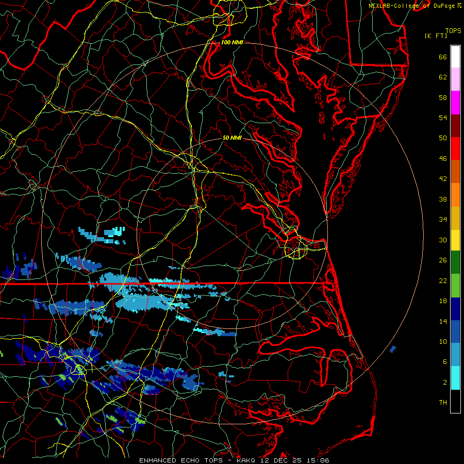464x464 pixels.
Task: Click the medium blue 18 kft legend swatch
Action: click(x=455, y=332)
